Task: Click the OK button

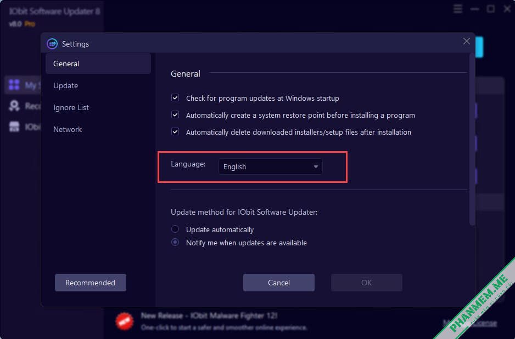Action: pyautogui.click(x=367, y=283)
